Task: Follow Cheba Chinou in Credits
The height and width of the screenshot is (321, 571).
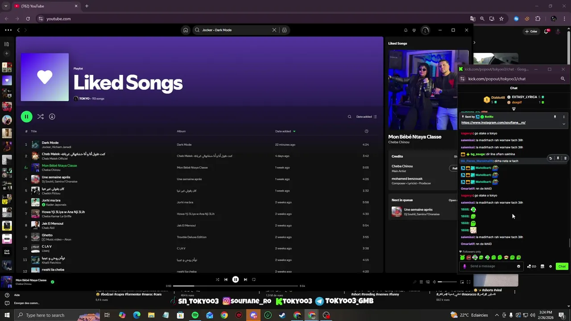Action: pyautogui.click(x=453, y=168)
